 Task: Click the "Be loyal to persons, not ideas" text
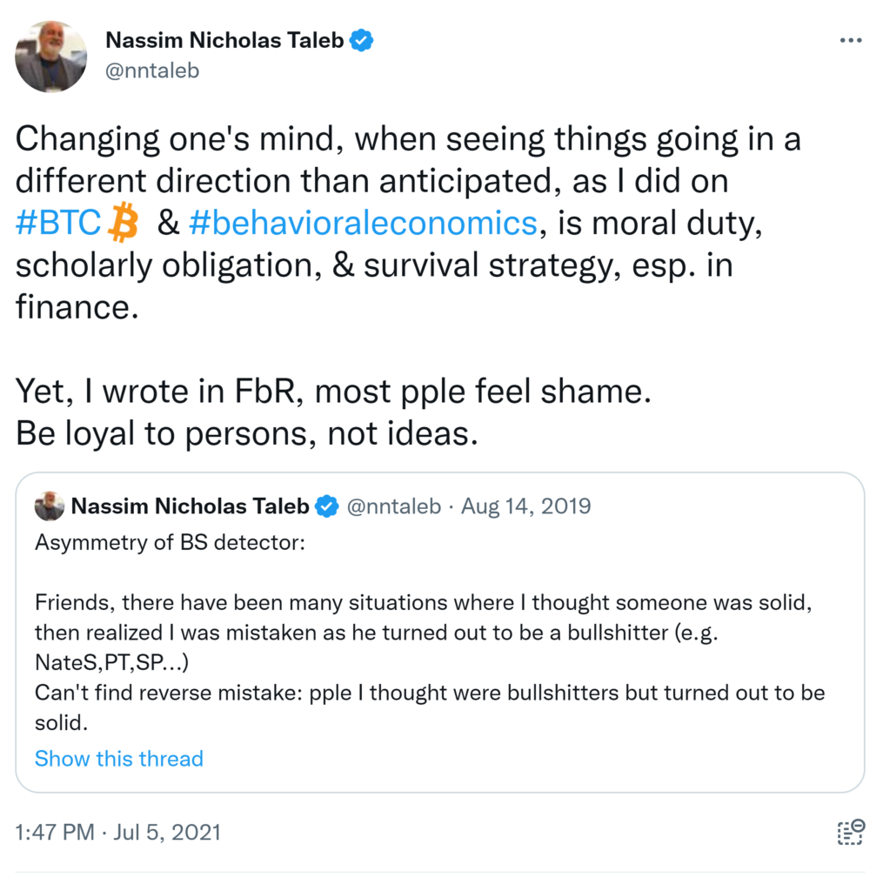[x=247, y=433]
